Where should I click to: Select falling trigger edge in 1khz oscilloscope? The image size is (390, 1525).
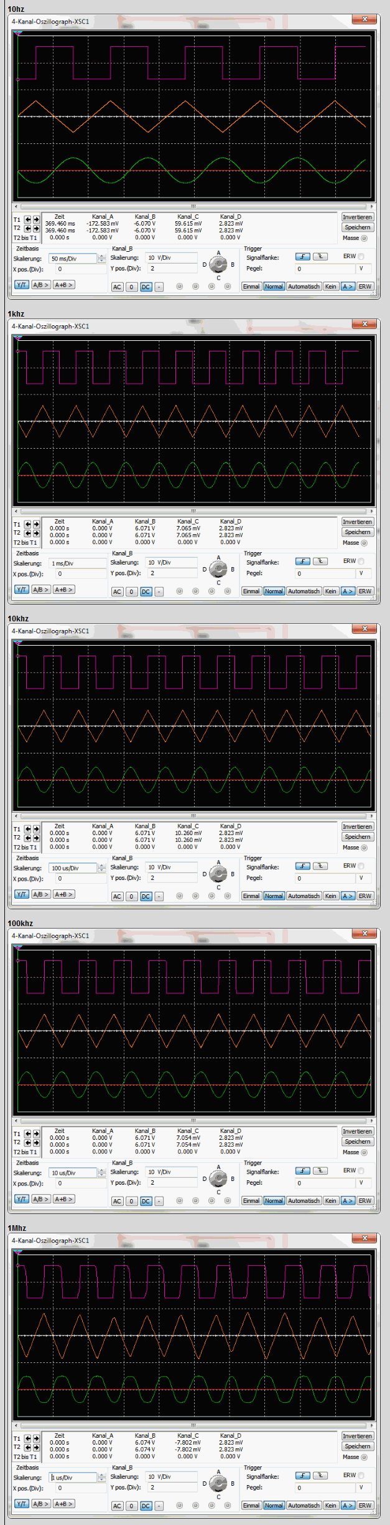[x=320, y=561]
